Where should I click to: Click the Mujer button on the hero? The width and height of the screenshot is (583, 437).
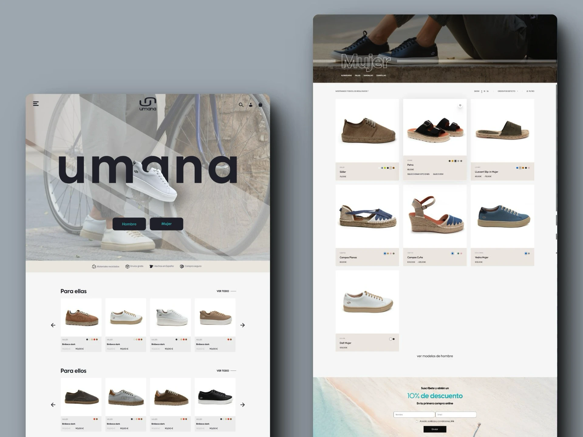point(166,224)
